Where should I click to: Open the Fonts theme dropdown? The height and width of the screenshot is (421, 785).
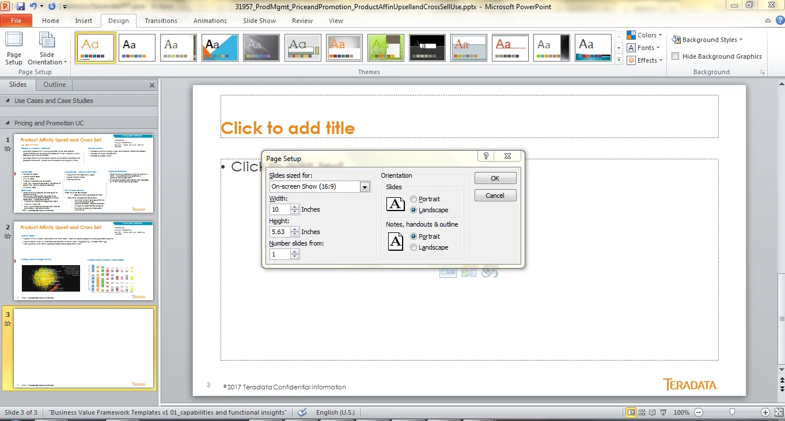[x=644, y=48]
